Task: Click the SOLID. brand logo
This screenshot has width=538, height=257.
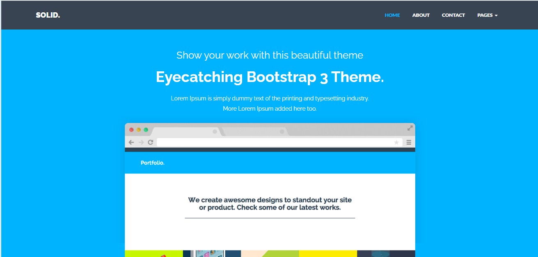Action: coord(48,15)
